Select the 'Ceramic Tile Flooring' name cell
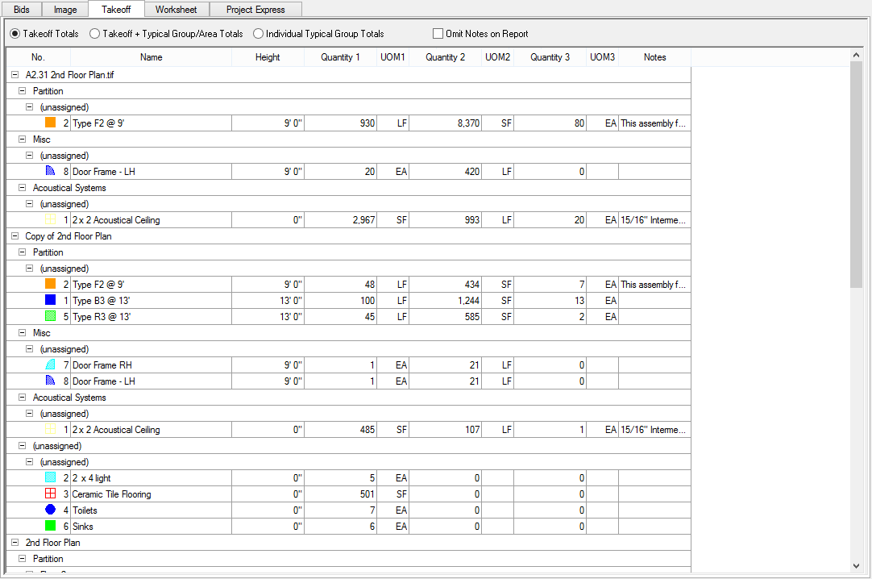This screenshot has width=872, height=579. [x=151, y=494]
